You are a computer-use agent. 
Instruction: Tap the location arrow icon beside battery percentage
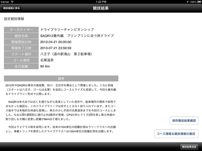183,2
